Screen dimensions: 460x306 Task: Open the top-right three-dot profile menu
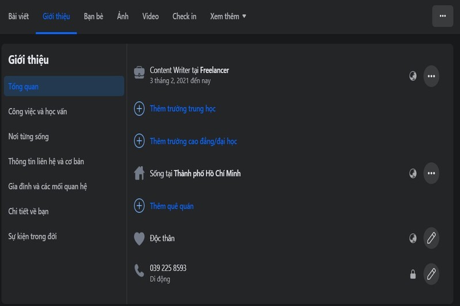click(x=442, y=16)
